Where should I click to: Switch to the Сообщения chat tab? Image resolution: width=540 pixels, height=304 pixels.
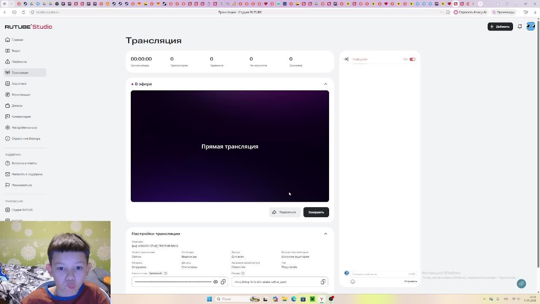point(360,60)
